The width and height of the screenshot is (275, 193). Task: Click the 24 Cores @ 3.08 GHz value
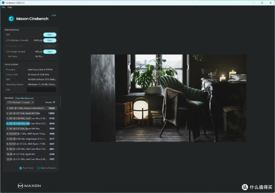[38, 75]
